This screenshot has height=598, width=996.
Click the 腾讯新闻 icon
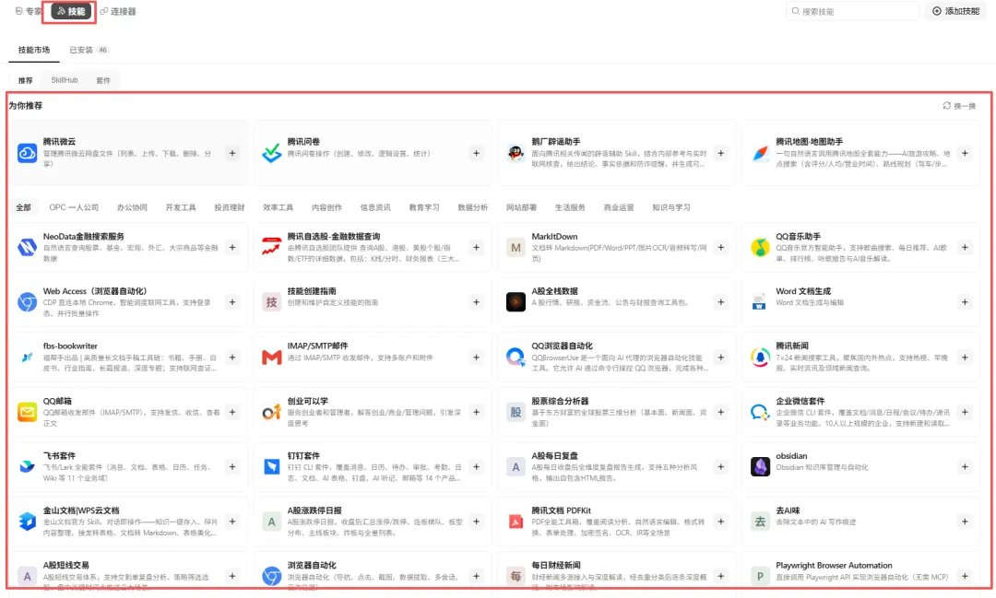point(760,357)
